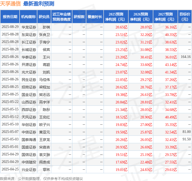Viewport: 192px width, 181px height.
Task: Click the 数据来源 disclaimer footer text
Action: pos(41,178)
